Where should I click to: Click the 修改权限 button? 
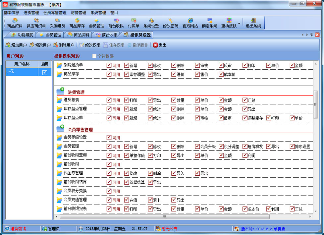(90, 45)
